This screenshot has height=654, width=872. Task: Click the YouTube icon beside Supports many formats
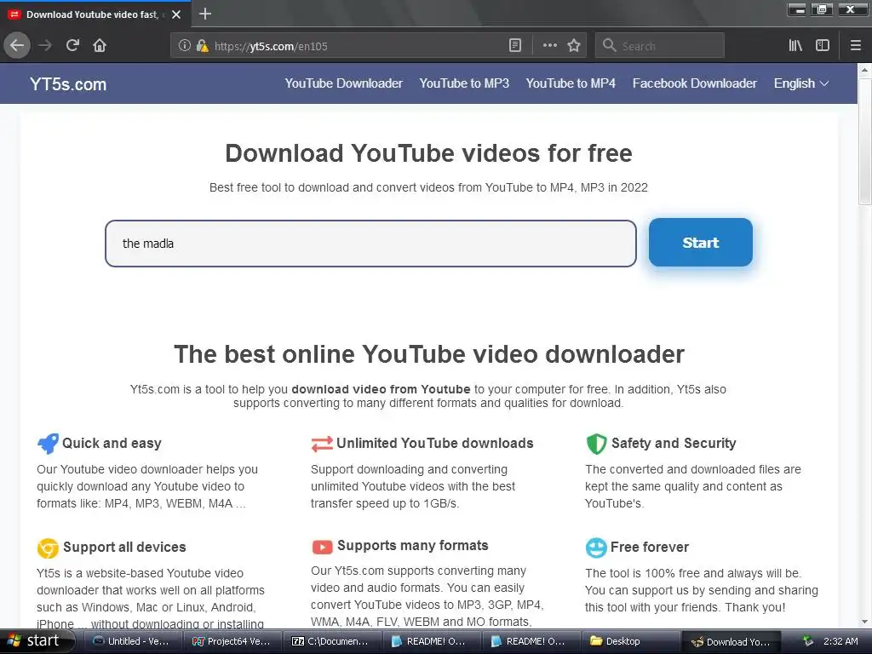(322, 547)
